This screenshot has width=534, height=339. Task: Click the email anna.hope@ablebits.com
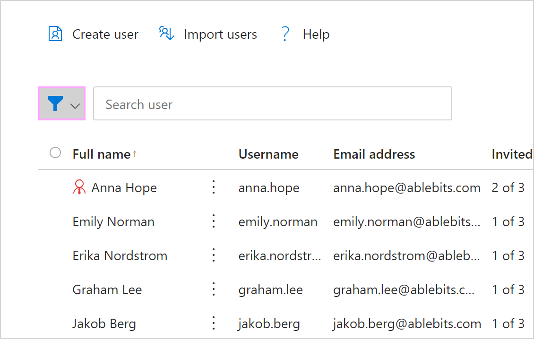(x=406, y=188)
